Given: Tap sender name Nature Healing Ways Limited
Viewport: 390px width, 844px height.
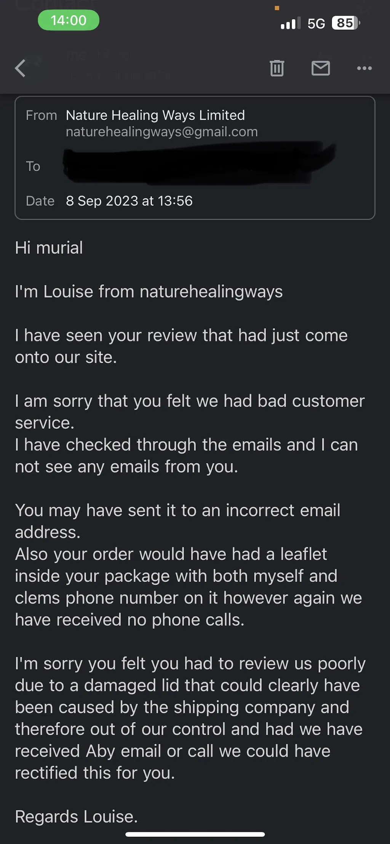Looking at the screenshot, I should point(155,115).
